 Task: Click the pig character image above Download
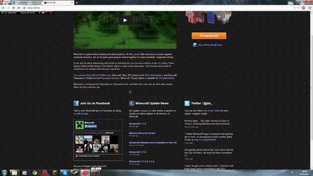(195, 17)
